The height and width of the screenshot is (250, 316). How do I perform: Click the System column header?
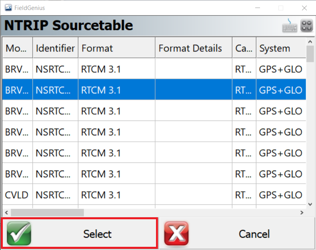click(x=281, y=48)
